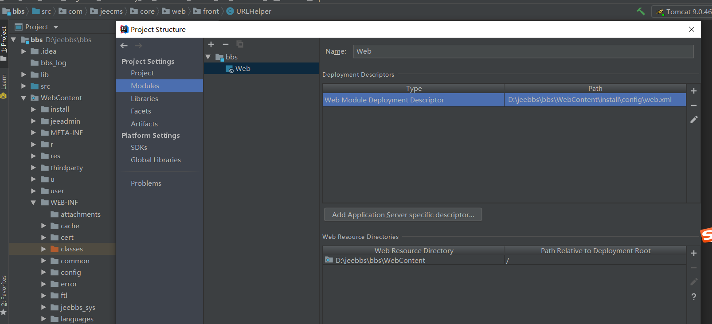Click the Name input field
Screen dimensions: 712x324
pos(523,51)
